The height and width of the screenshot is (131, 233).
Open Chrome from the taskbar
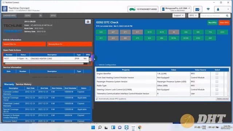(140, 127)
